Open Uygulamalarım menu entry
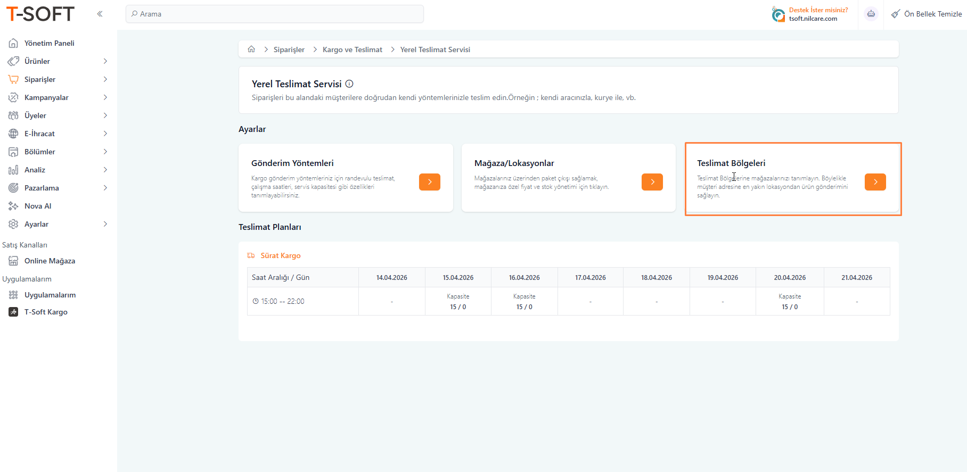The width and height of the screenshot is (967, 472). pyautogui.click(x=50, y=295)
